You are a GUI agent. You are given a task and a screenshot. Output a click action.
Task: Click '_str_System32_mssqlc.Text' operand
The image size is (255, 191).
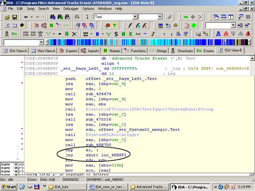click(148, 130)
